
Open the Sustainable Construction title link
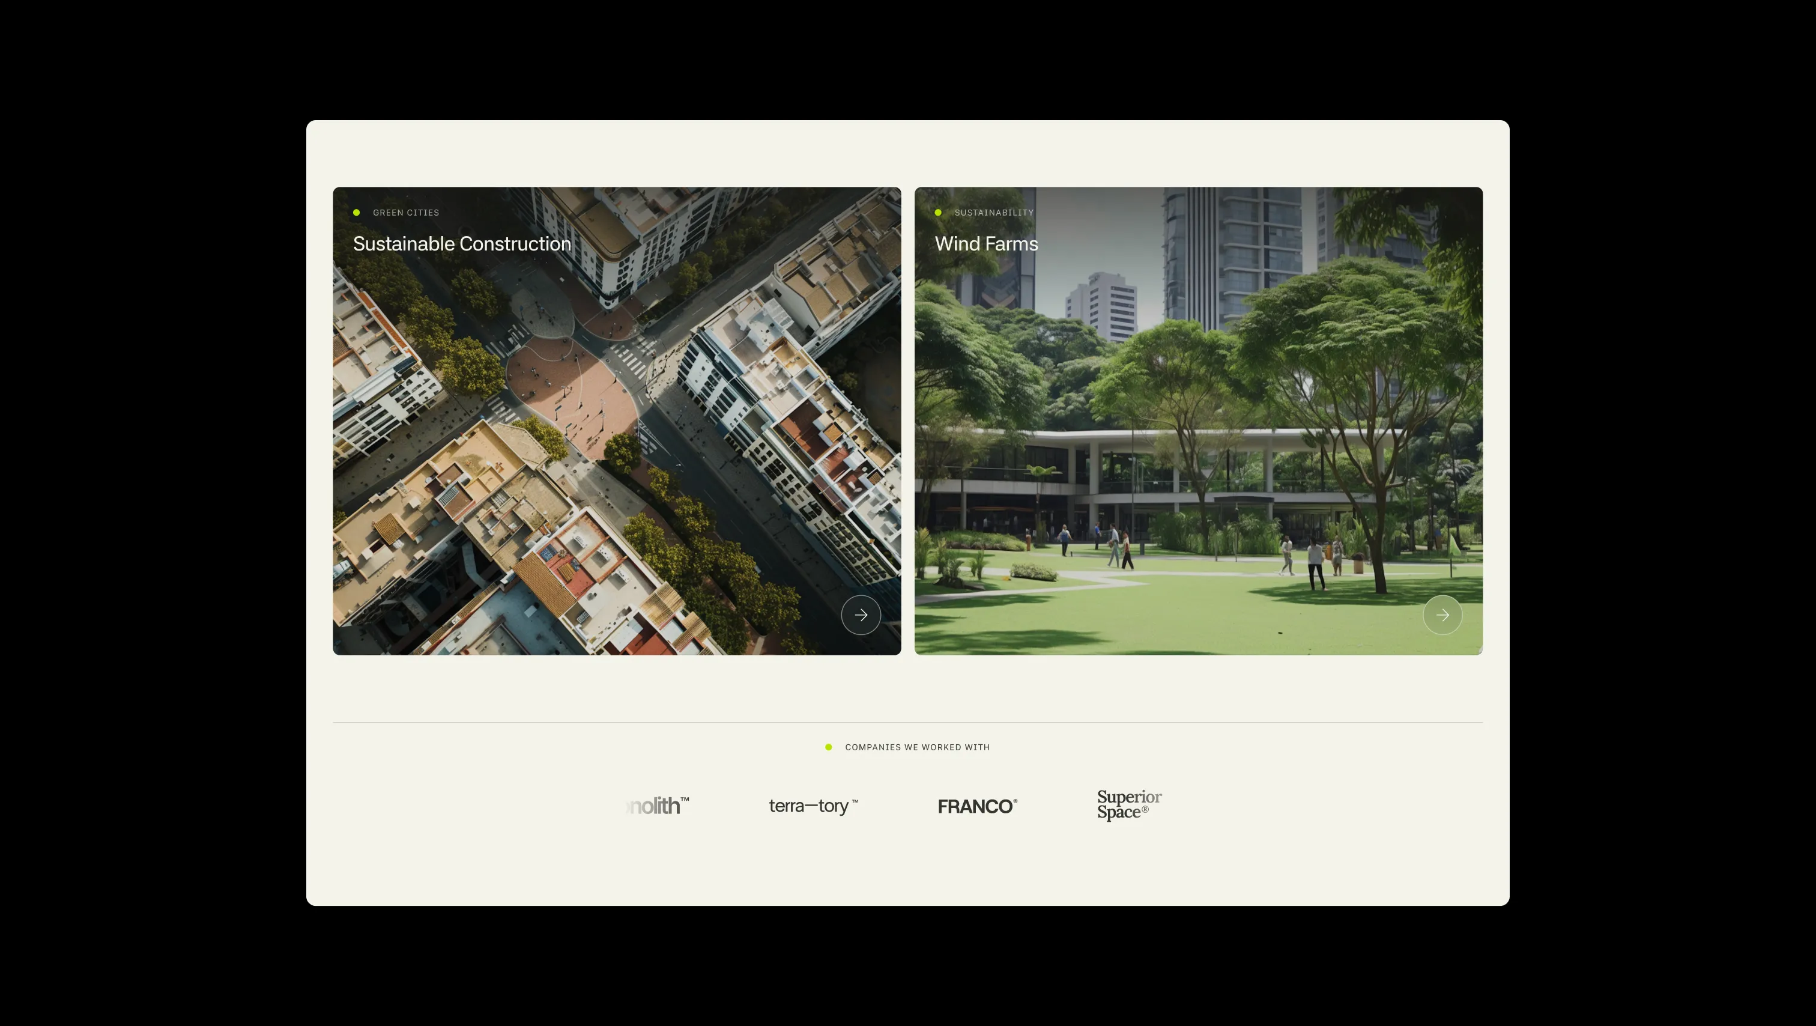pyautogui.click(x=462, y=243)
